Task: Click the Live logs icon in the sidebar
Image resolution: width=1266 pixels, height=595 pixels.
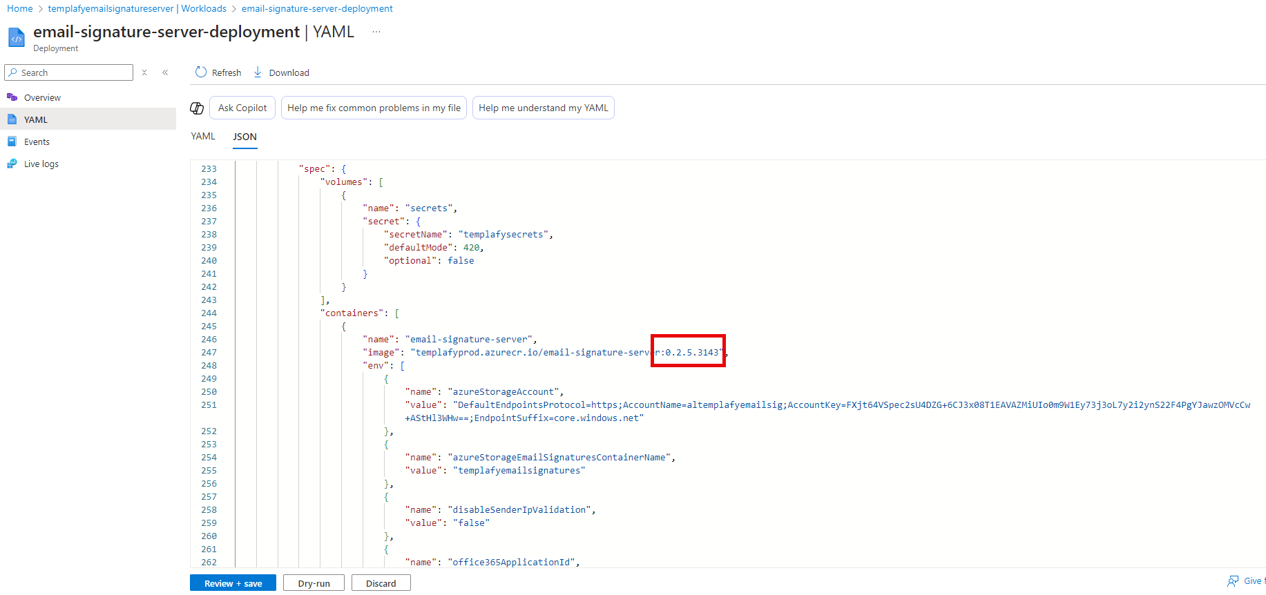Action: point(12,164)
